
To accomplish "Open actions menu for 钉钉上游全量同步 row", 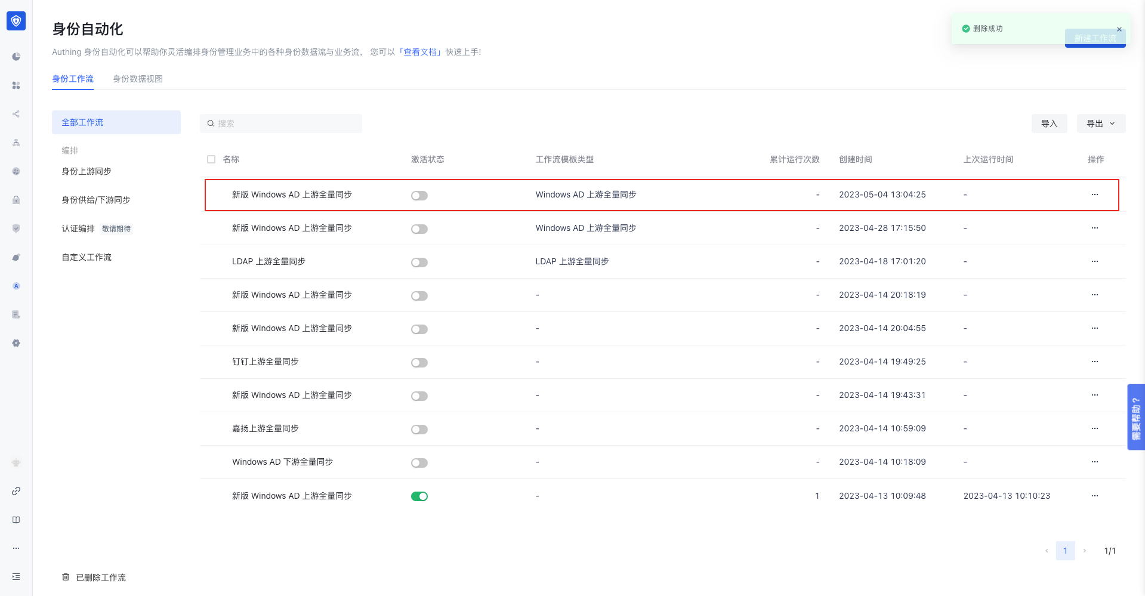I will [1095, 362].
